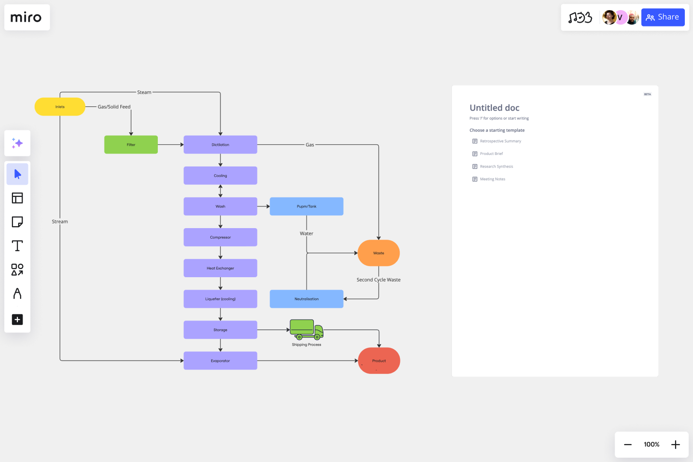Select the cursor pointer tool

coord(17,174)
